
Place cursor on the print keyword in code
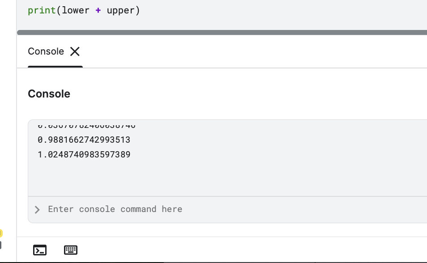[x=42, y=10]
